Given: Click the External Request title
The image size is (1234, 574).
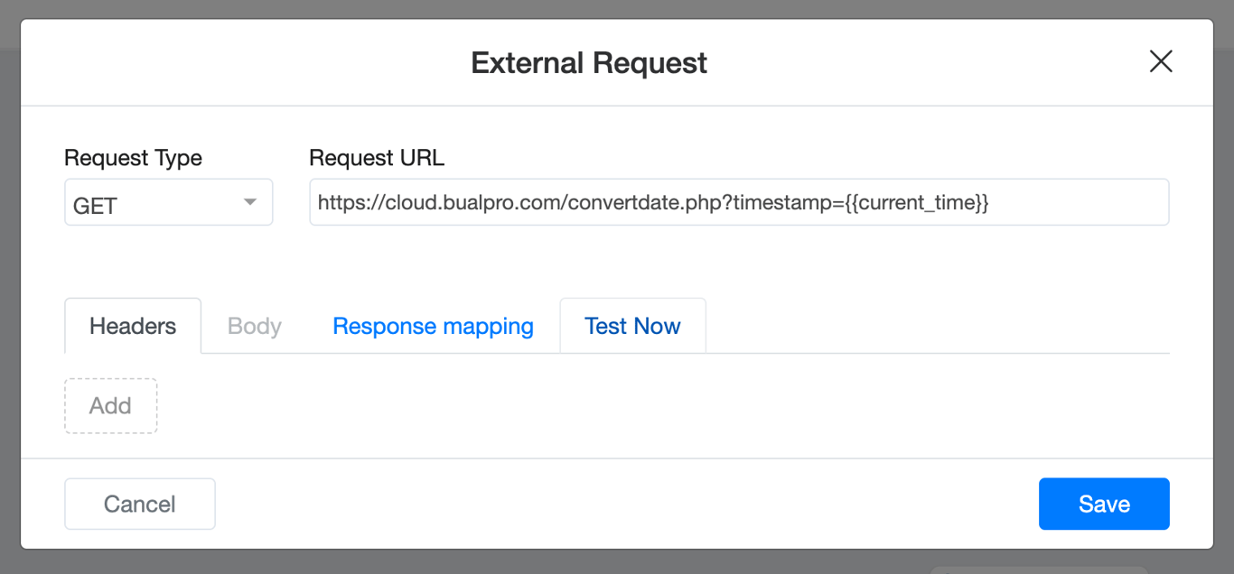Looking at the screenshot, I should tap(589, 63).
